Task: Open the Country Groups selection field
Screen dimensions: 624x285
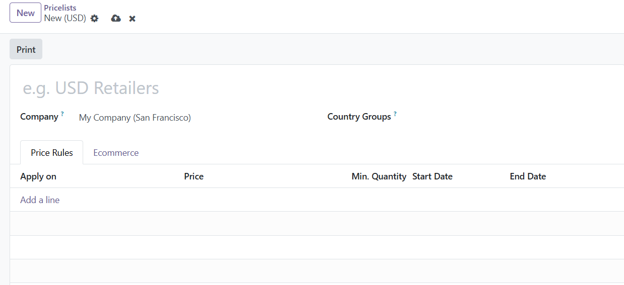Action: (504, 117)
